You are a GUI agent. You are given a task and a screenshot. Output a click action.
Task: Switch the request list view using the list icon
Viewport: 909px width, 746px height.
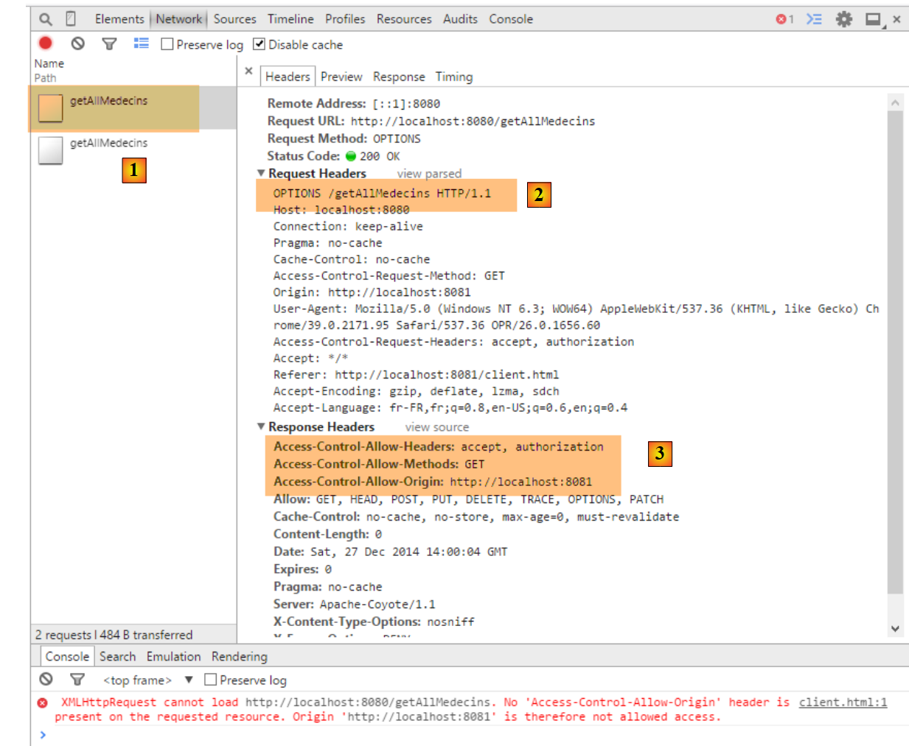tap(141, 44)
